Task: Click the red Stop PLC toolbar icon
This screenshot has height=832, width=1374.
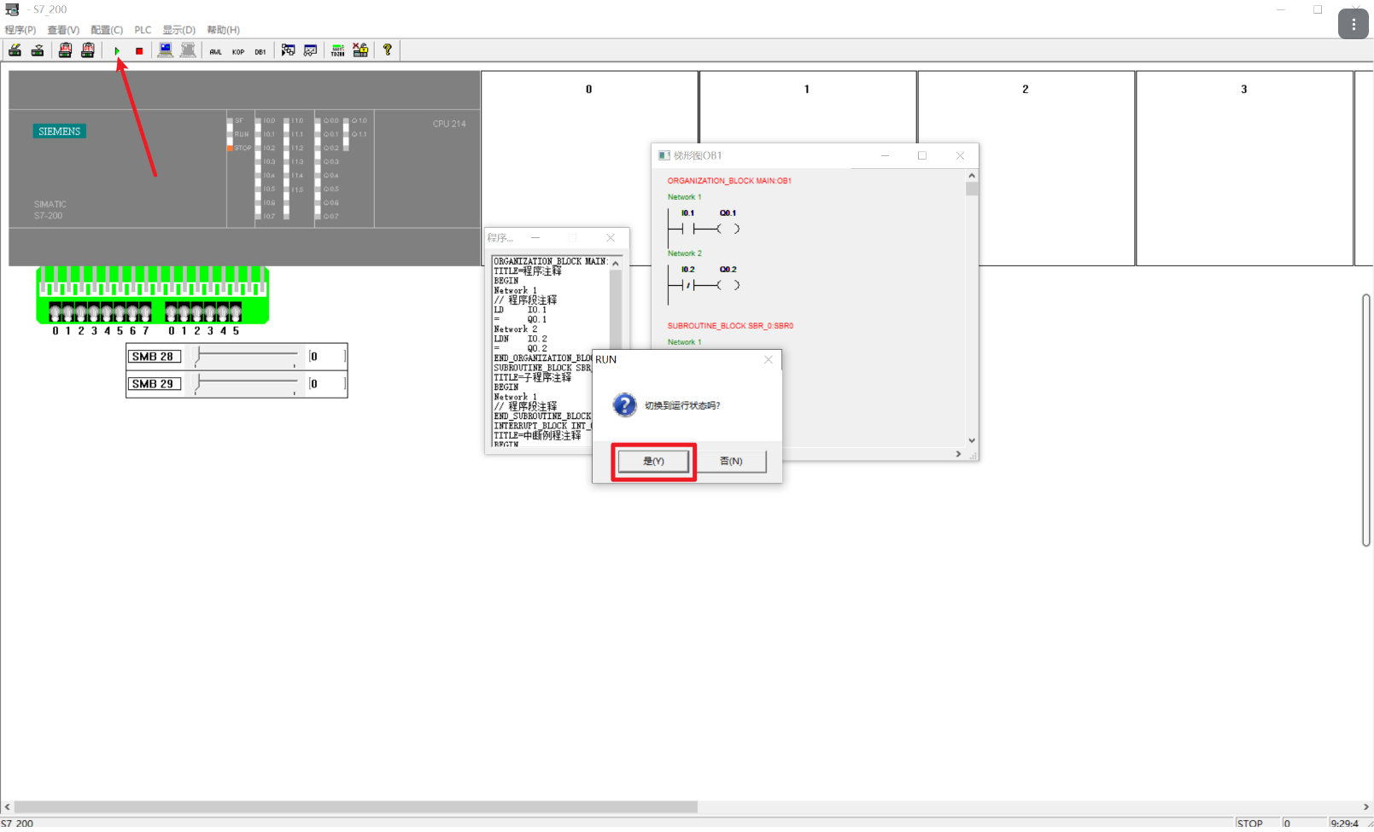Action: (x=139, y=51)
